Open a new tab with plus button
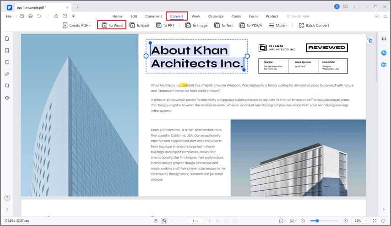 (x=77, y=7)
